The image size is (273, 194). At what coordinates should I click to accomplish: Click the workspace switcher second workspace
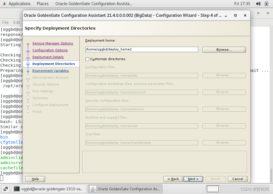[229, 189]
